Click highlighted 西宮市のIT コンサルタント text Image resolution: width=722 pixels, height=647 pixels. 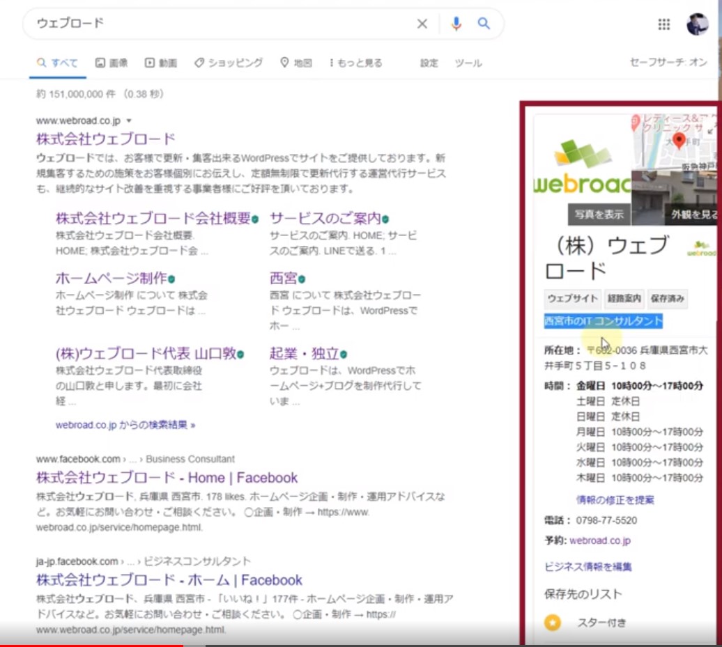[x=604, y=321]
